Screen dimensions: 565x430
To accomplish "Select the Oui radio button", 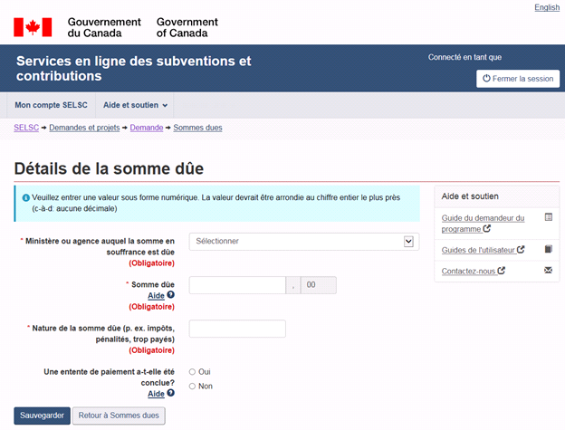I will click(192, 371).
